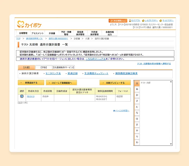Click the lock icon beside ログアウト
189x166 pixels.
click(130, 20)
